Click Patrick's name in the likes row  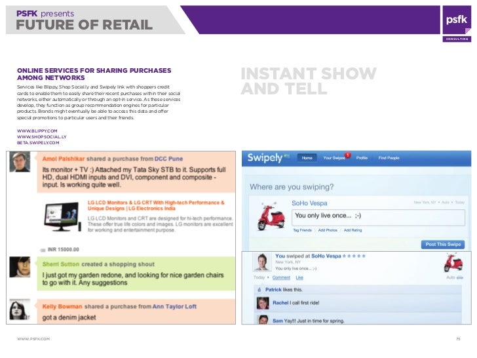[x=273, y=290]
